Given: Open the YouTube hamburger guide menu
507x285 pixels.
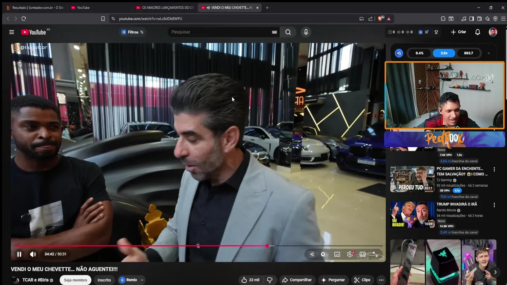Looking at the screenshot, I should pos(11,32).
